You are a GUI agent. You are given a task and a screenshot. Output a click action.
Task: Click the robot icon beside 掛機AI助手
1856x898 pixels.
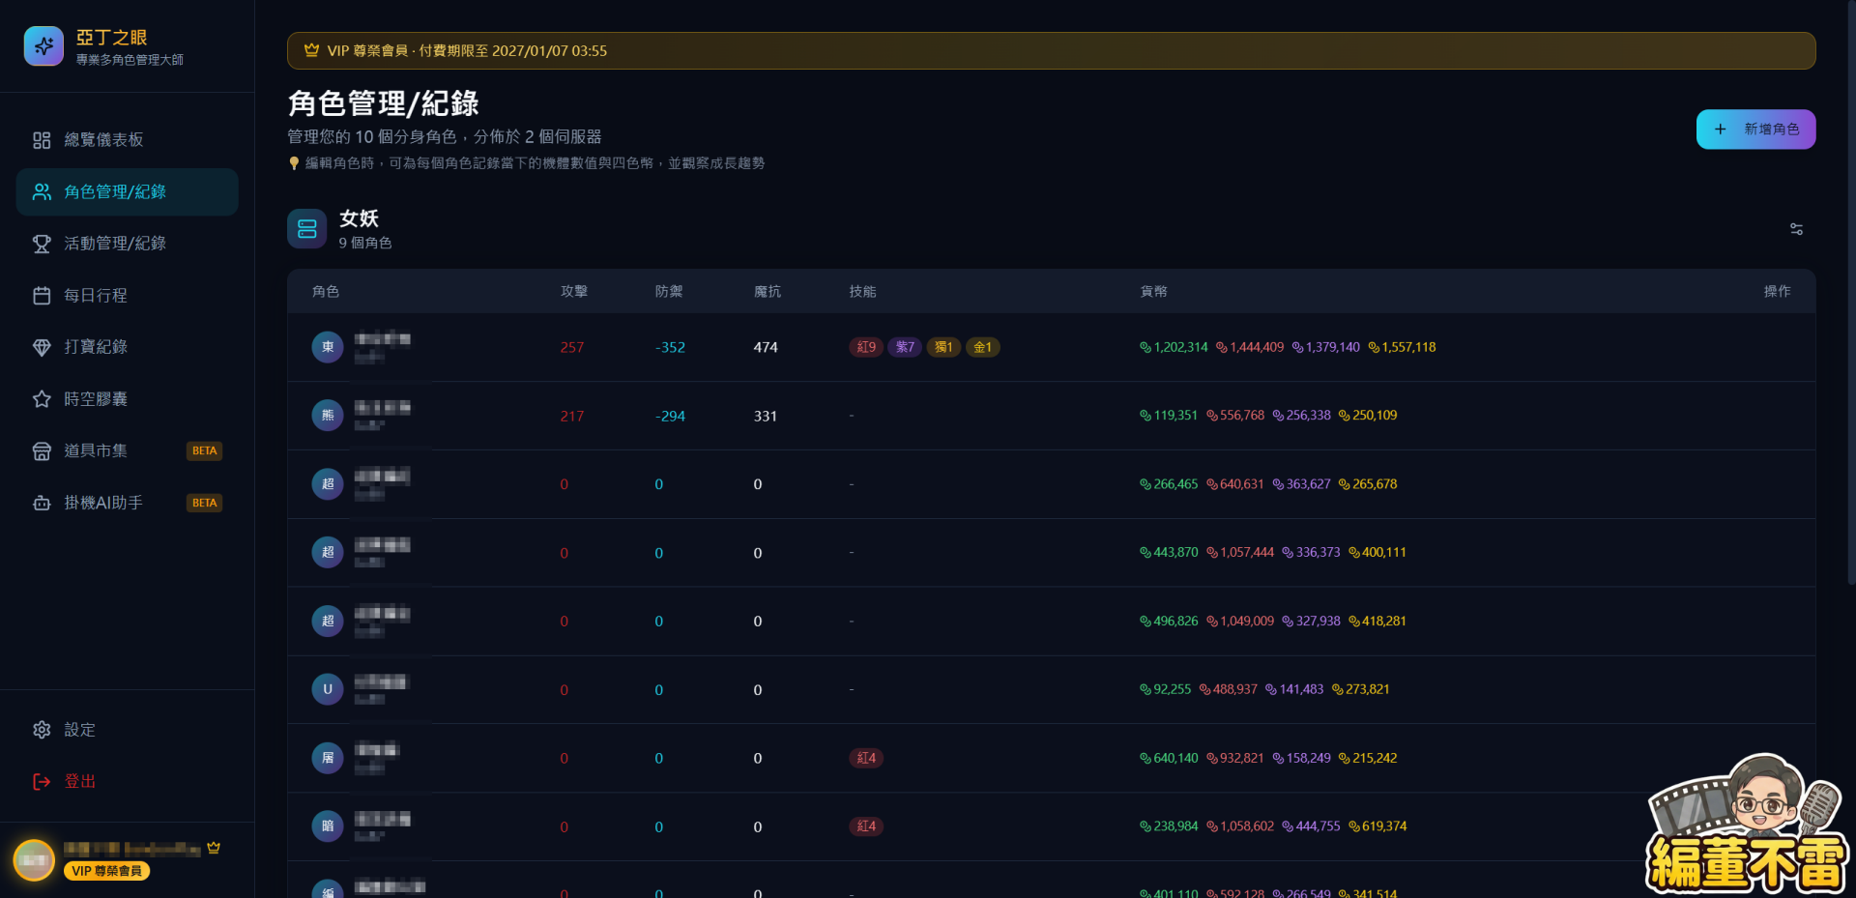coord(42,503)
